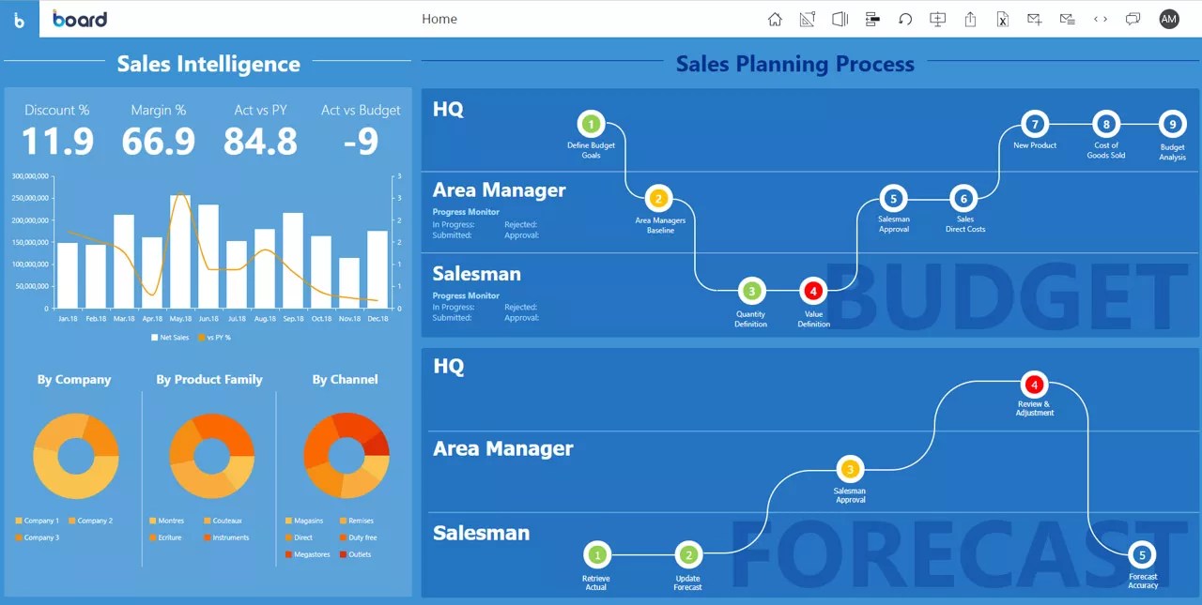Toggle Net Sales series in chart legend
The height and width of the screenshot is (605, 1202).
click(170, 337)
